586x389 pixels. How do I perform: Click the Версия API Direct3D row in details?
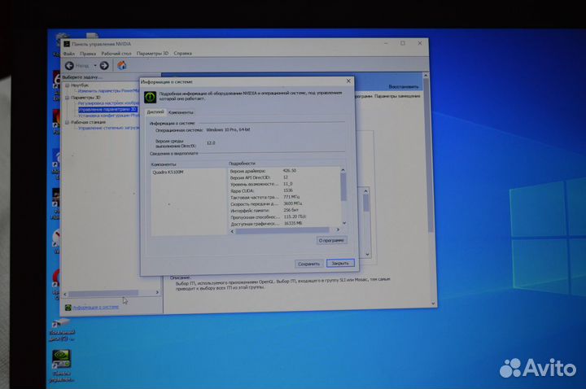click(284, 177)
